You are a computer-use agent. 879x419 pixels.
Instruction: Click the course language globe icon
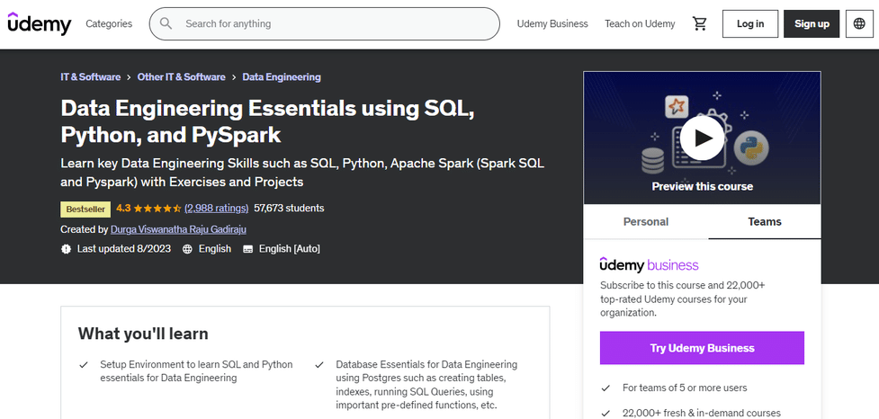pyautogui.click(x=187, y=249)
